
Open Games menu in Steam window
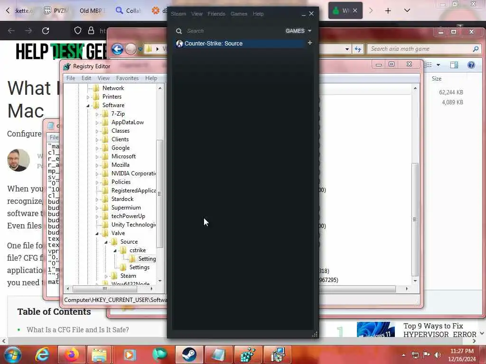[239, 14]
